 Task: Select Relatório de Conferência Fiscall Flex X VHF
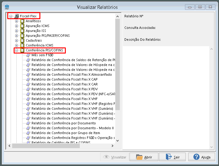(65, 99)
